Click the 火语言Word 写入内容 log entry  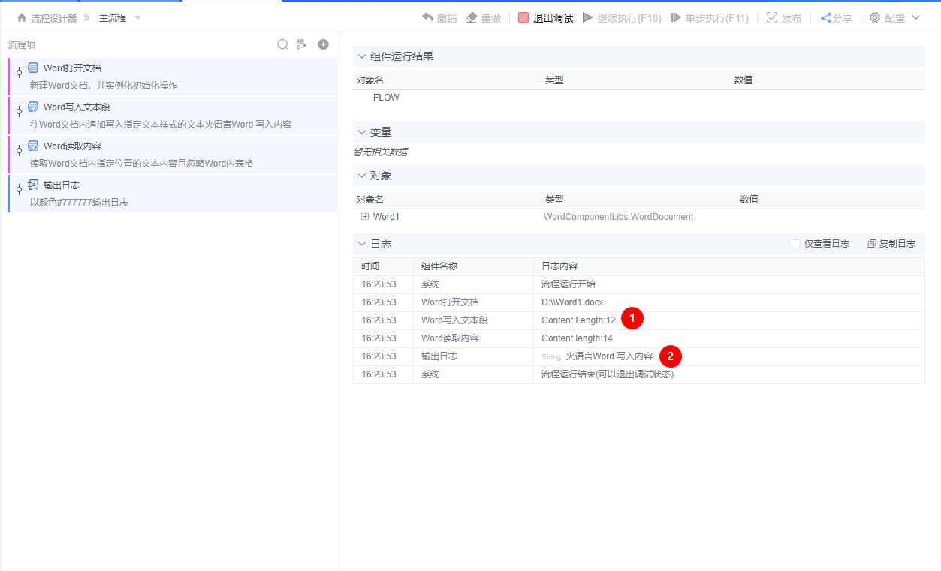[x=609, y=356]
